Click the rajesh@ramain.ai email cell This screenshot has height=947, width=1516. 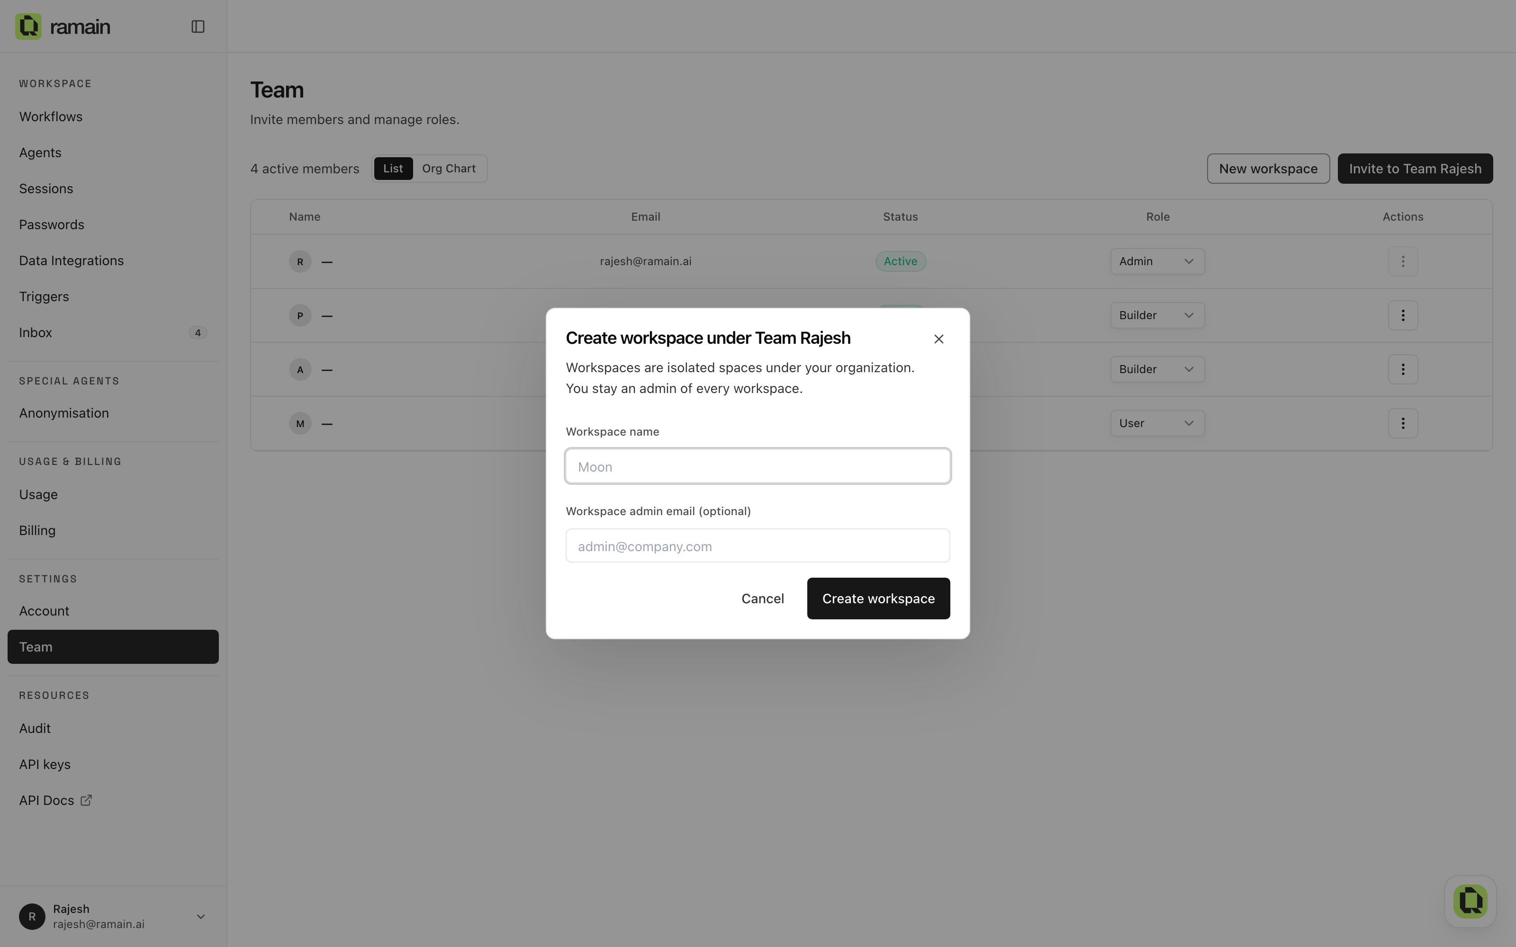(645, 261)
